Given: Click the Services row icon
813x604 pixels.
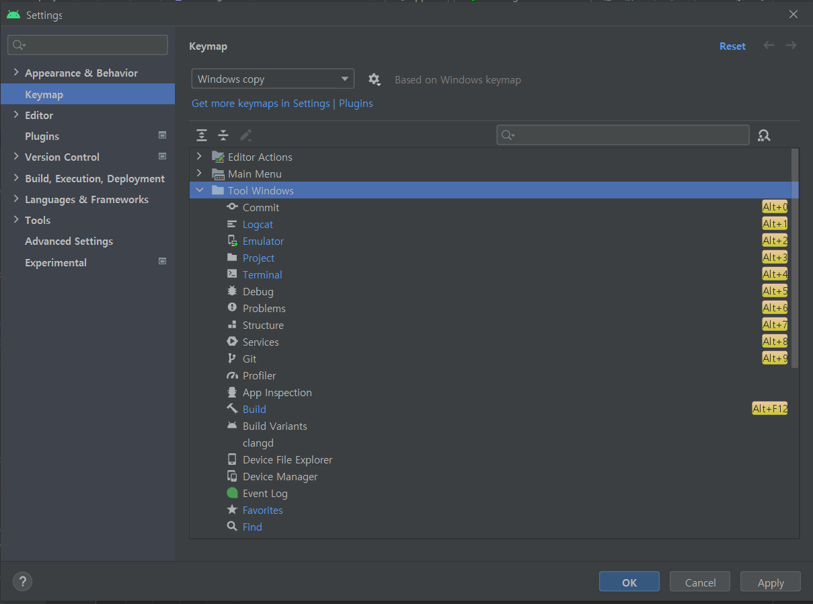Looking at the screenshot, I should click(x=232, y=342).
